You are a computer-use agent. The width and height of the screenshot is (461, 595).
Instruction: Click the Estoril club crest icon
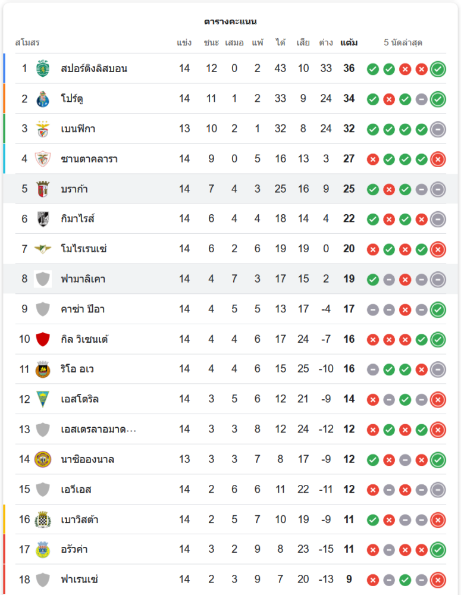pyautogui.click(x=43, y=399)
